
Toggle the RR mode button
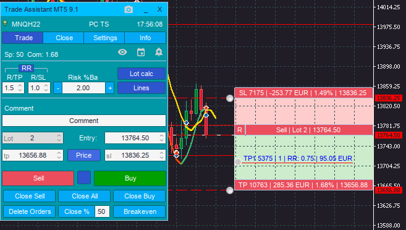click(x=27, y=69)
